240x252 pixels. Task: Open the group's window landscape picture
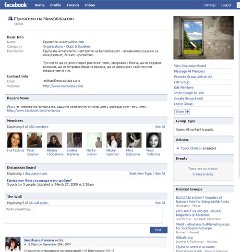click(204, 38)
